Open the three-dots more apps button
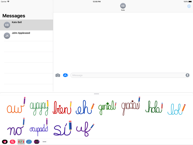 (x=44, y=142)
